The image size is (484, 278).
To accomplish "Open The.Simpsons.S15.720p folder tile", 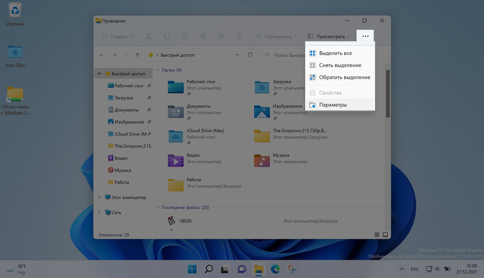I will (x=292, y=136).
